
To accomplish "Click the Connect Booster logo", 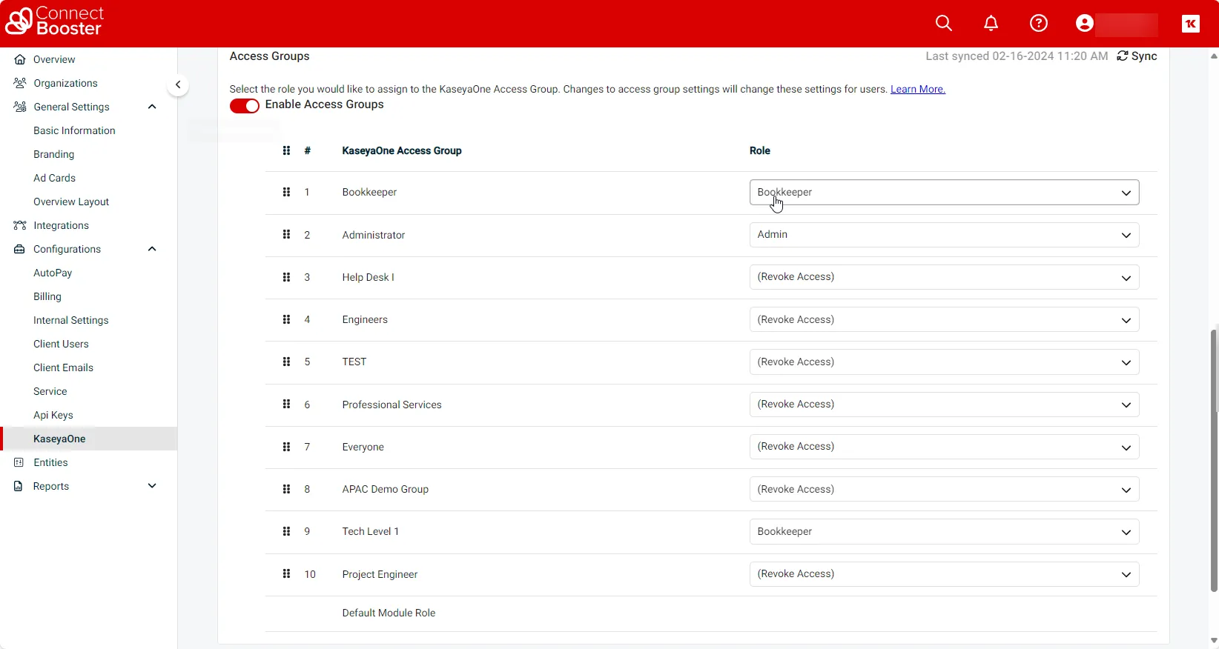I will (x=55, y=21).
